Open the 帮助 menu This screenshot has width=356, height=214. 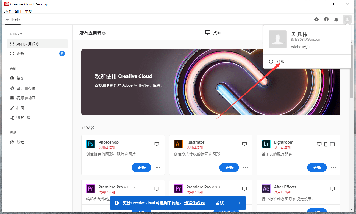pos(28,11)
